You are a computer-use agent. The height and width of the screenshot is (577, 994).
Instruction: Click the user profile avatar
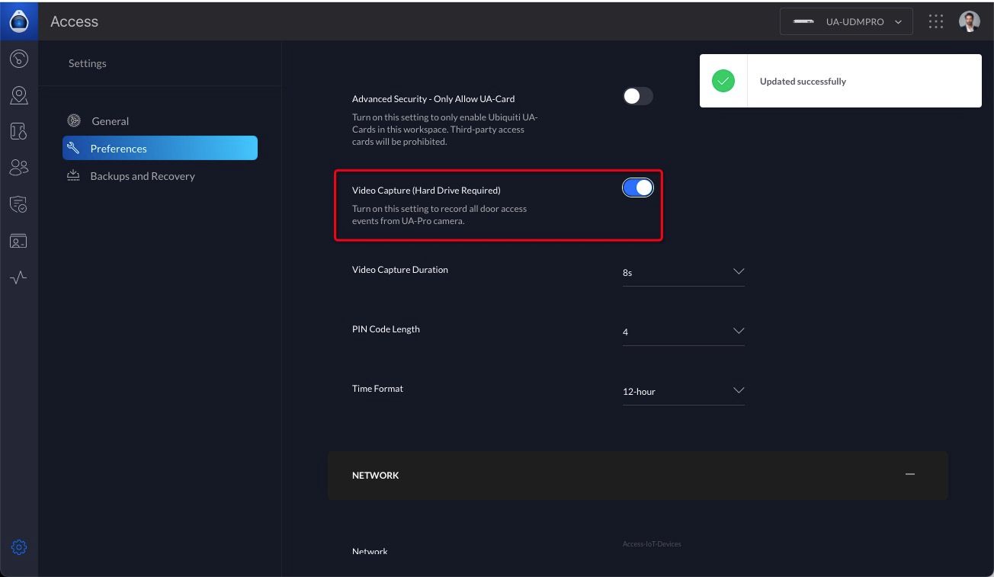coord(969,22)
